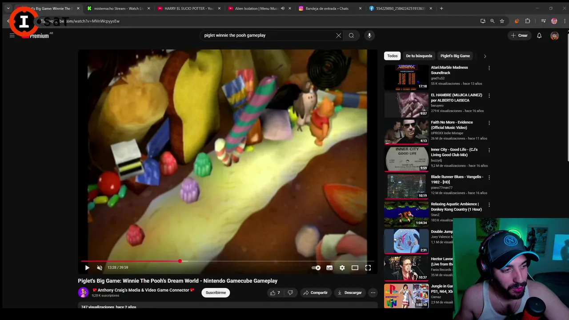Open the video in fullscreen mode
Viewport: 569px width, 320px height.
(368, 268)
